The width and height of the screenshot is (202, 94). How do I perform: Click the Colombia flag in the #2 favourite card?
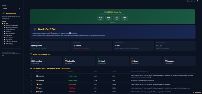click(66, 61)
